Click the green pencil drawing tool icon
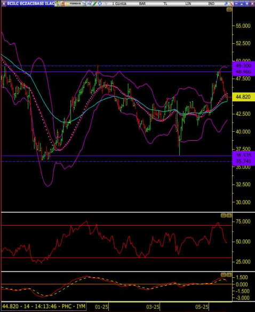Image resolution: width=255 pixels, height=312 pixels. (95, 4)
